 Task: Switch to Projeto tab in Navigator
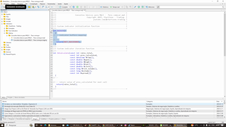[x=10, y=97]
